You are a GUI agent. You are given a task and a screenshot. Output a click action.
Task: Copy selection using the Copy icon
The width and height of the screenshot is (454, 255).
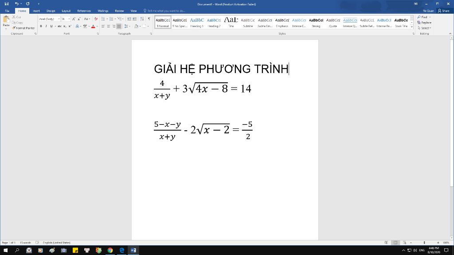pos(17,23)
